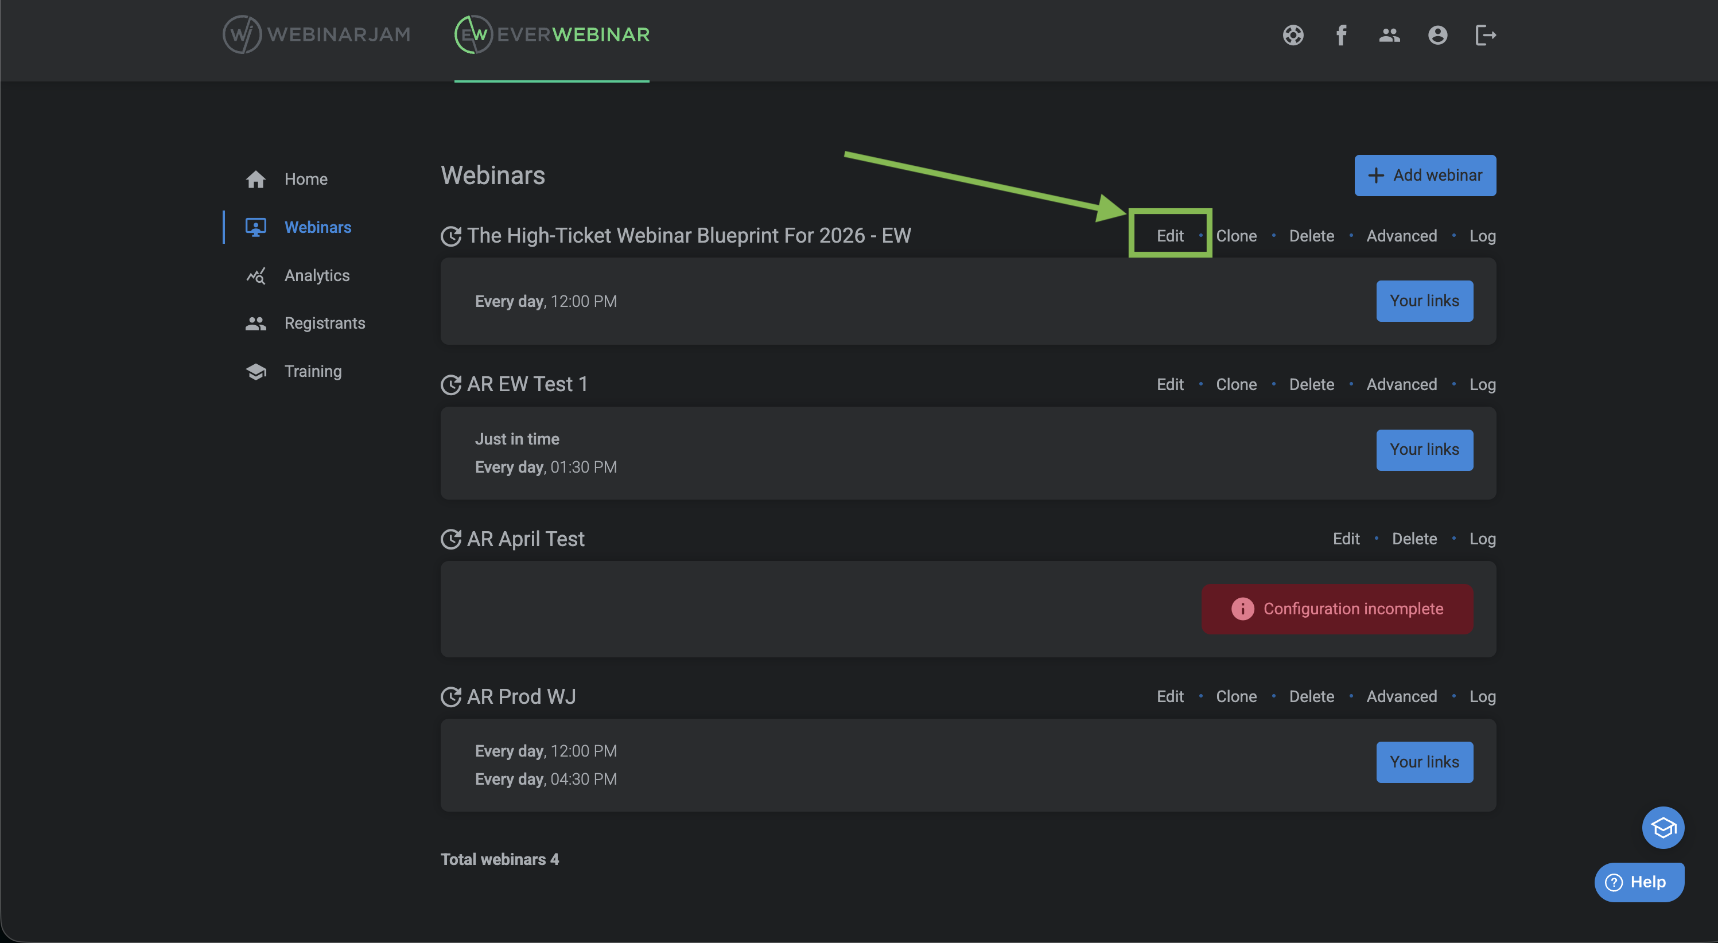Edit the AR Prod WJ webinar

pyautogui.click(x=1170, y=697)
